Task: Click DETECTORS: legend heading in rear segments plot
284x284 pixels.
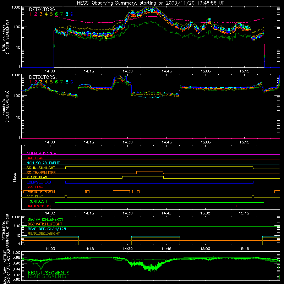Action: pyautogui.click(x=43, y=77)
